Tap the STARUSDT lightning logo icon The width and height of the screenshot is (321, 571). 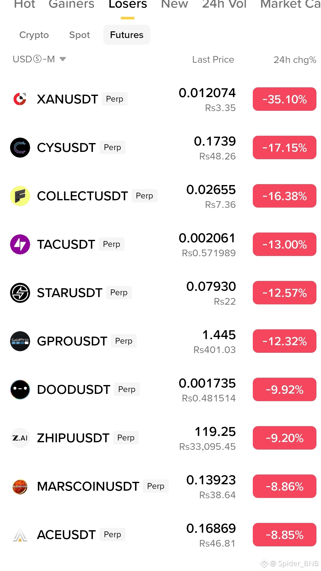pyautogui.click(x=20, y=293)
